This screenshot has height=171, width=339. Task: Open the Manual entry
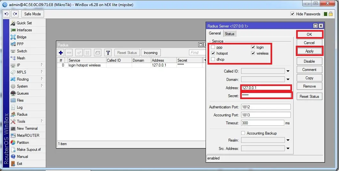22,157
